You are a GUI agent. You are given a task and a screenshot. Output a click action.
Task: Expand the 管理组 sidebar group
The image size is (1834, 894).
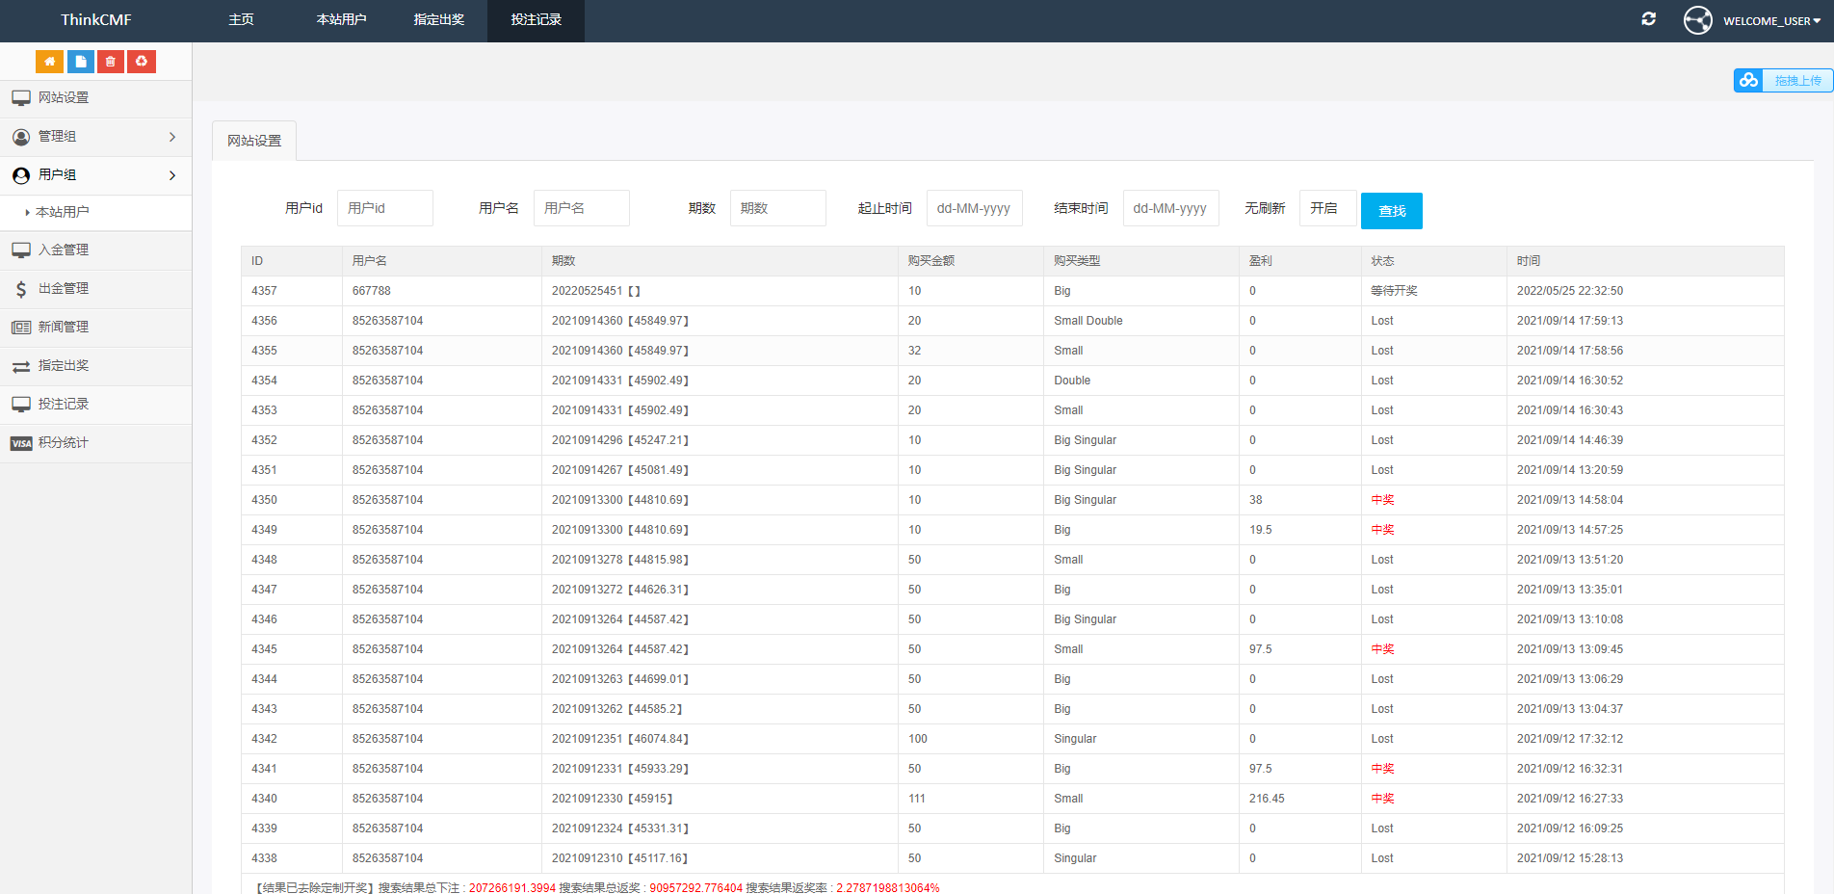click(95, 137)
